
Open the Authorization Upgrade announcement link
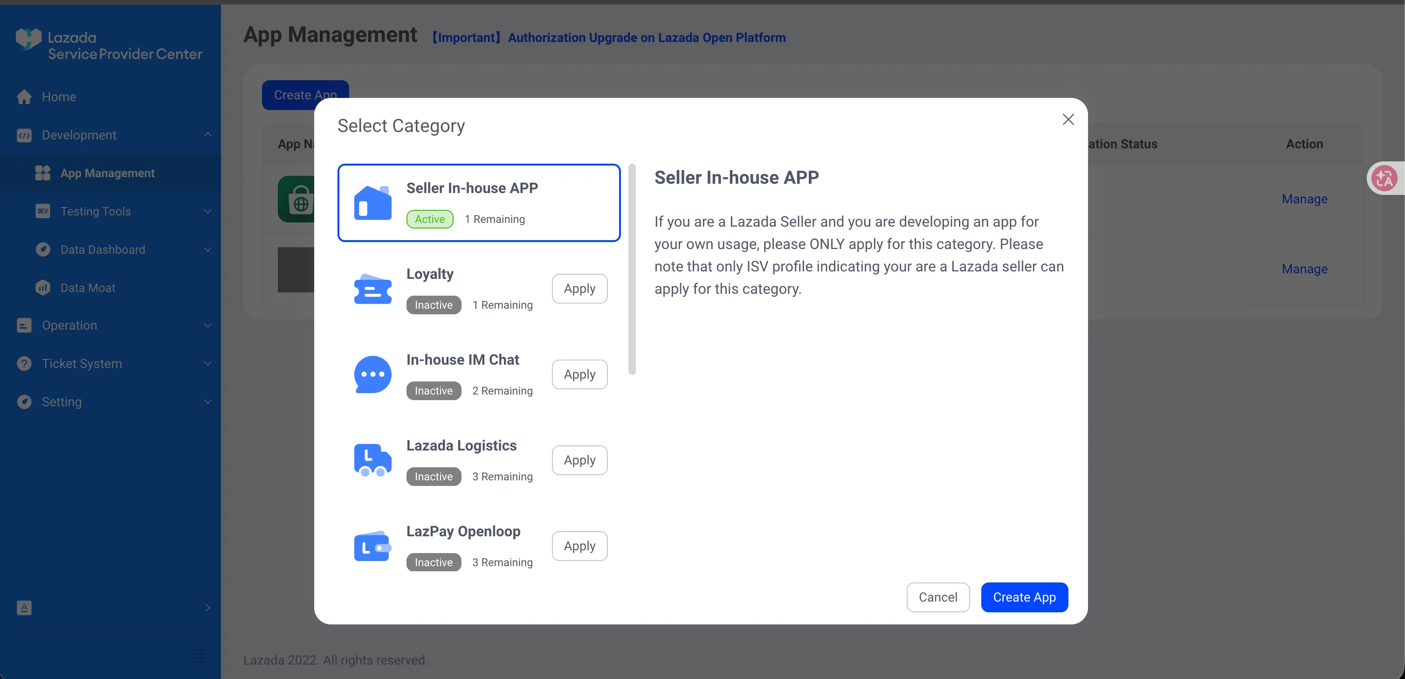click(609, 38)
